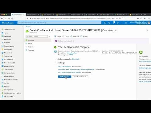Screen dimensions: 151x113
Task: Bookmark this page with star icon
Action: 123,19
